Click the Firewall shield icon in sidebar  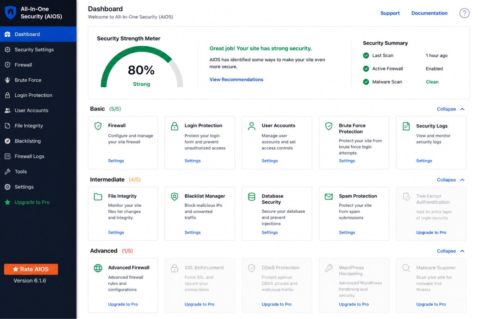point(7,65)
